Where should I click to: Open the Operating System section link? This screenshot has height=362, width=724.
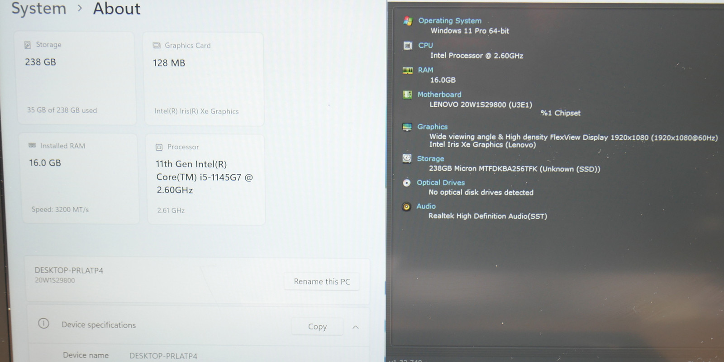coord(450,21)
